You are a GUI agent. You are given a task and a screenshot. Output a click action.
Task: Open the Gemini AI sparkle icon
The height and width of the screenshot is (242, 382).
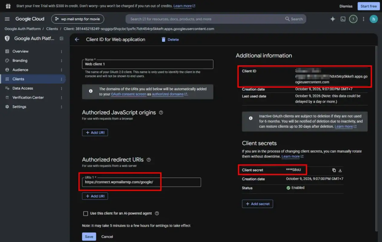point(333,19)
